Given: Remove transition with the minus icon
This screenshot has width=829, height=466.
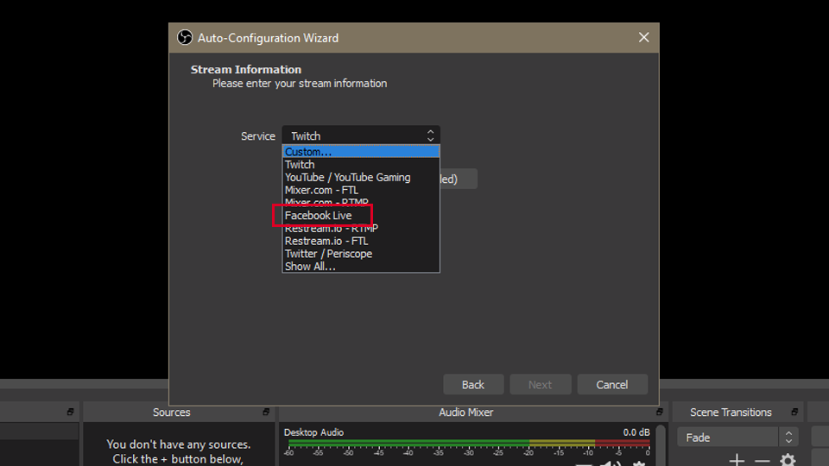Looking at the screenshot, I should (762, 461).
